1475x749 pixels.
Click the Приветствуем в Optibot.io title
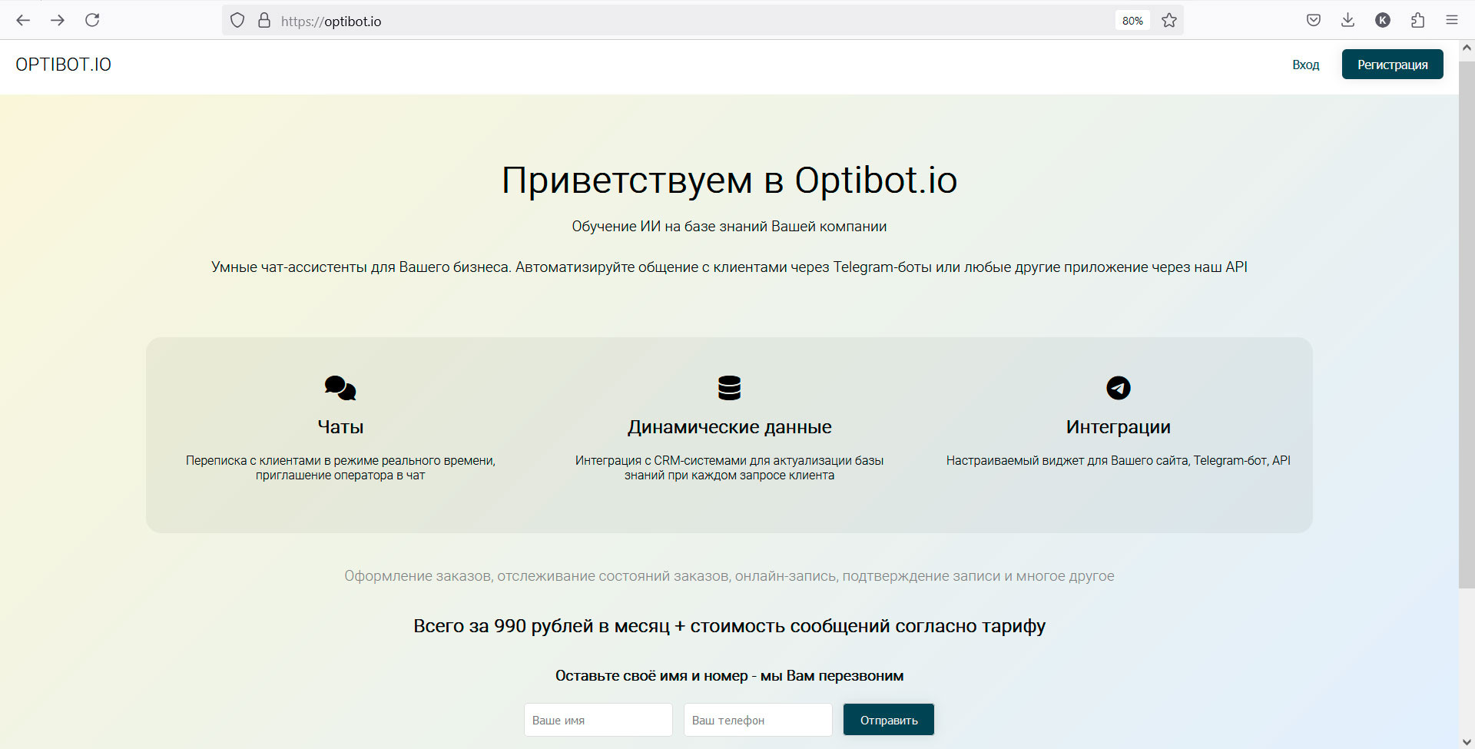(729, 181)
